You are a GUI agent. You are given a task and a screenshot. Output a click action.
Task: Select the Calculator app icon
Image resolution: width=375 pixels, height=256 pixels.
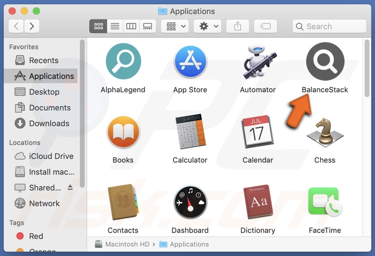click(x=190, y=132)
